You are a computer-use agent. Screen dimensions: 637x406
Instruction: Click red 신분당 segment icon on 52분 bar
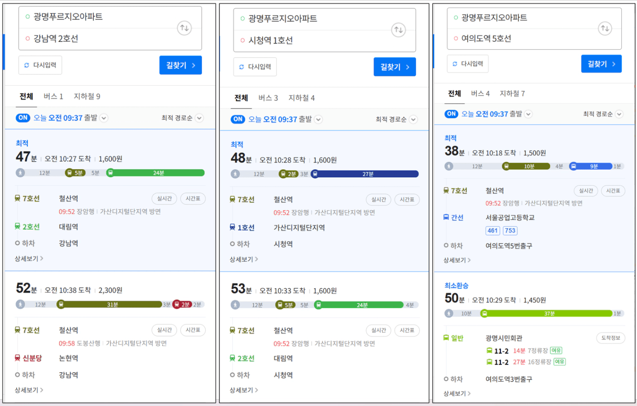pyautogui.click(x=176, y=304)
